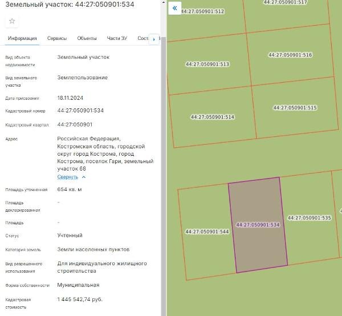Select parcel 44:27:050901:512 on the map

pos(202,11)
